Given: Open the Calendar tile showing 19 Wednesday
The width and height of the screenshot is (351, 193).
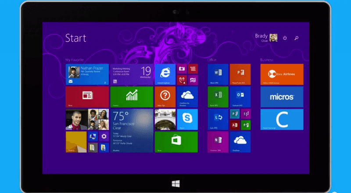Looking at the screenshot, I should click(x=132, y=74).
